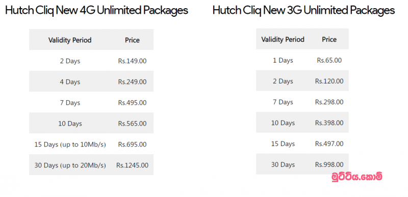Click the pink Sinhala watermark logo
This screenshot has width=408, height=197.
tap(357, 177)
